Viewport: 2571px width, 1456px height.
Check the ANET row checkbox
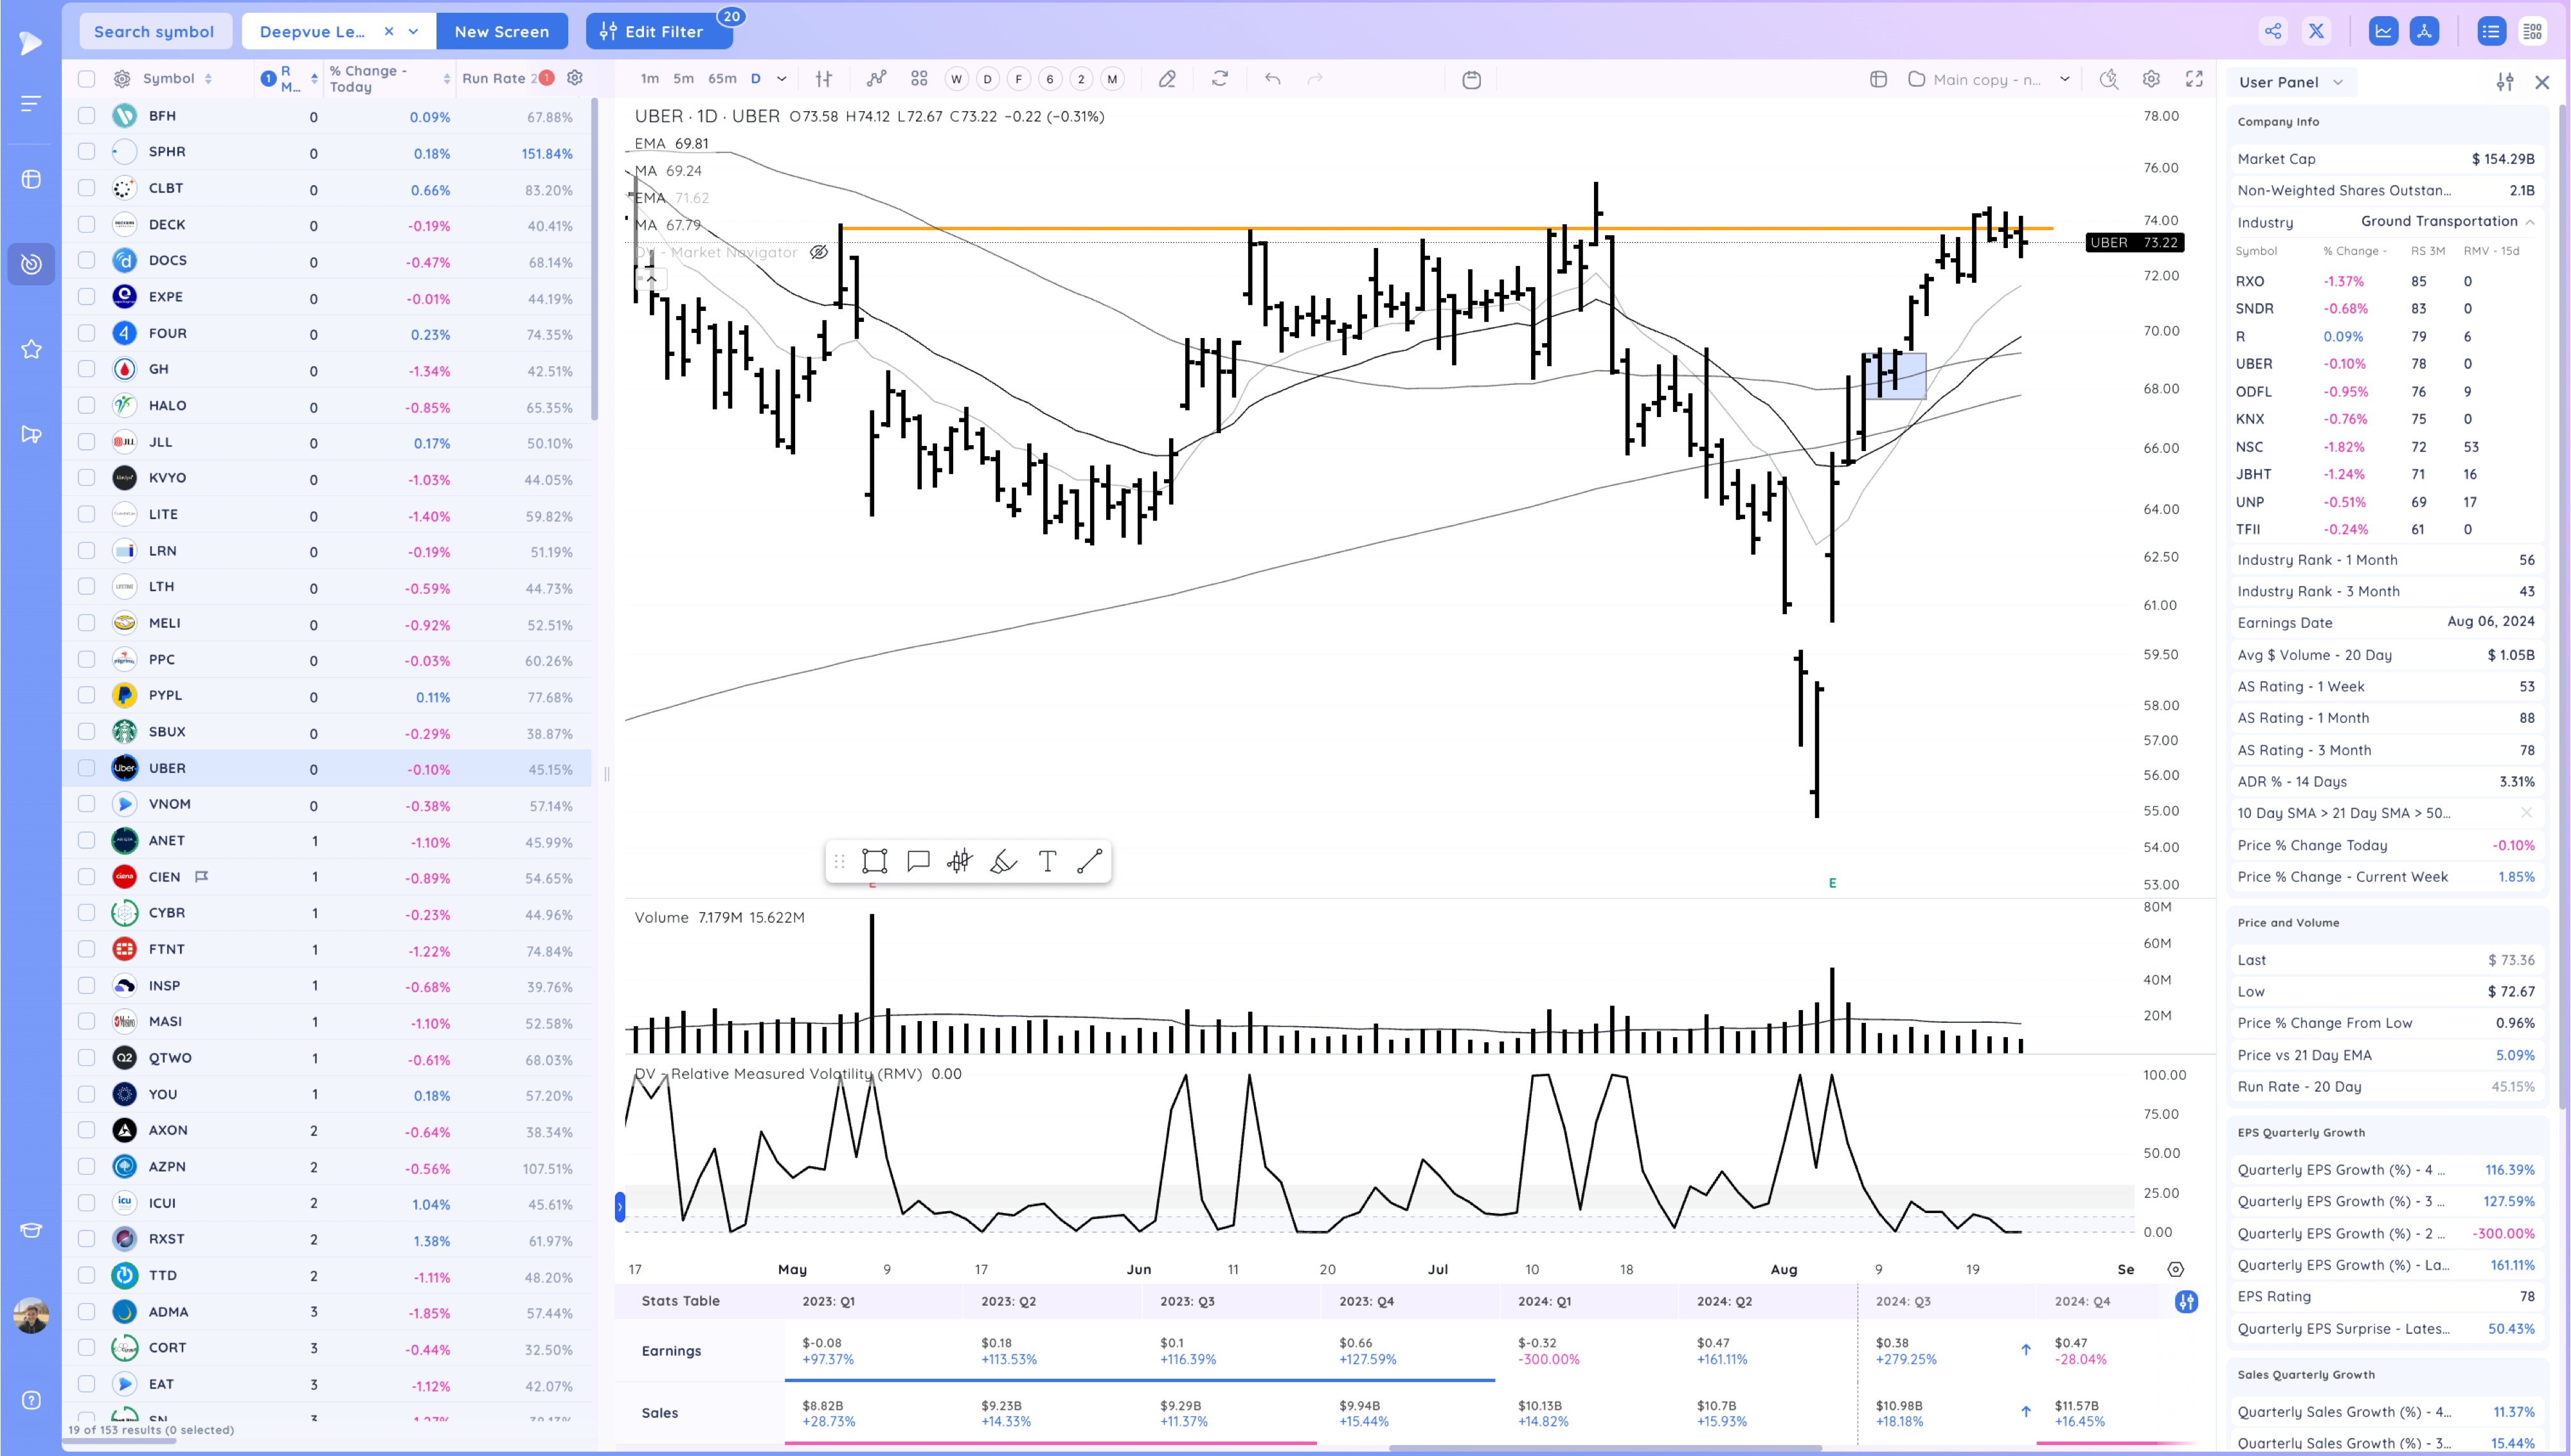coord(87,840)
